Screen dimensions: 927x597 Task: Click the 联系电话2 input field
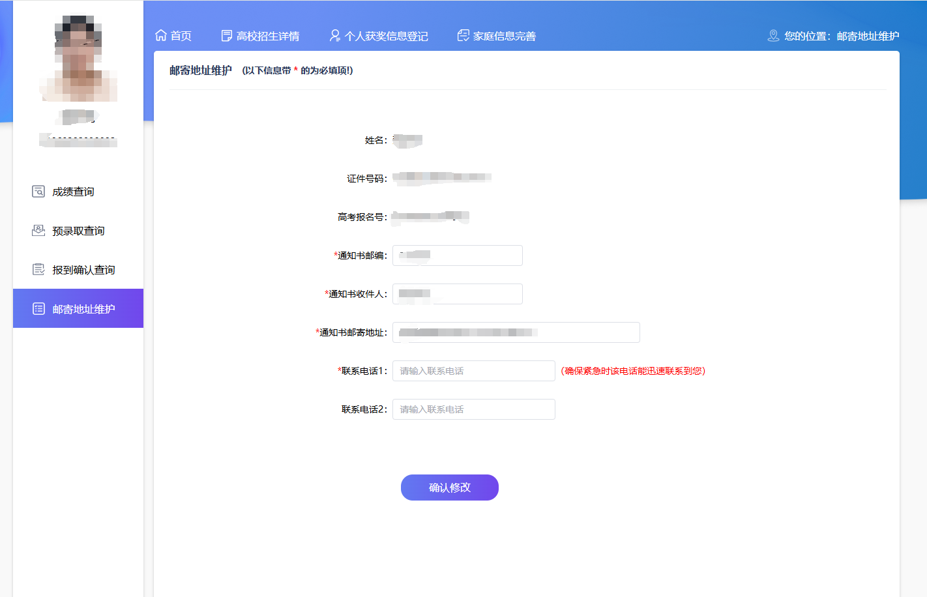click(473, 409)
